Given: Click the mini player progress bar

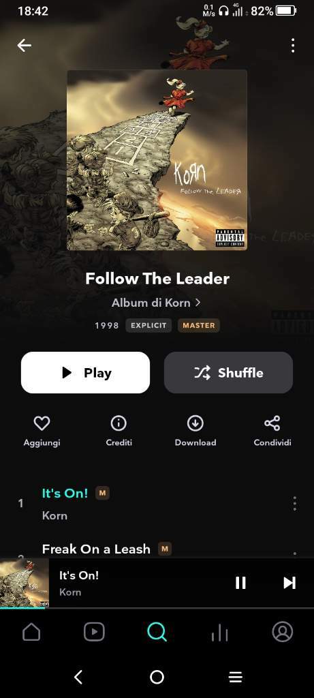Looking at the screenshot, I should click(157, 607).
